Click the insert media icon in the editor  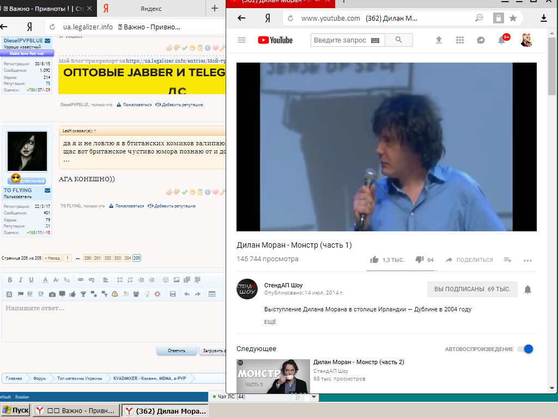pyautogui.click(x=187, y=280)
